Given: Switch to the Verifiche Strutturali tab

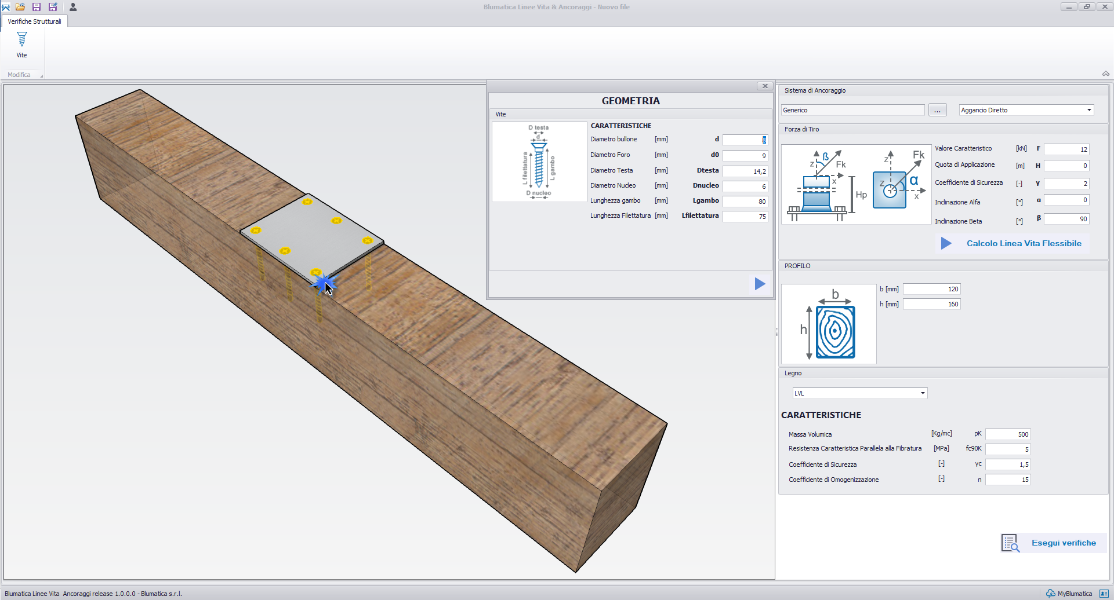Looking at the screenshot, I should click(x=34, y=21).
